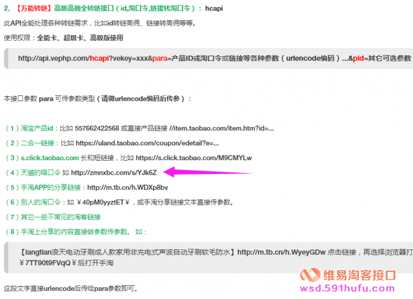Image resolution: width=413 pixels, height=299 pixels.
Task: Click the line '本接口参数 para 可传参数类型'
Action: tap(49, 99)
